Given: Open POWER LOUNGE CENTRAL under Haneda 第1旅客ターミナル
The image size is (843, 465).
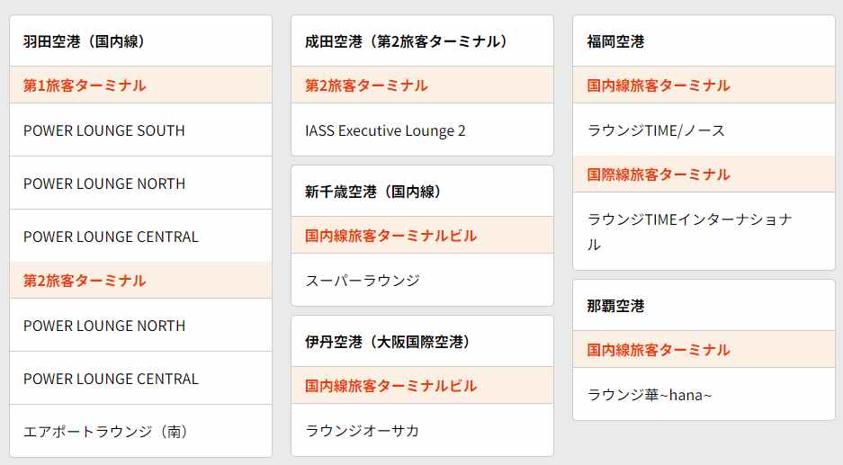Looking at the screenshot, I should (x=111, y=237).
